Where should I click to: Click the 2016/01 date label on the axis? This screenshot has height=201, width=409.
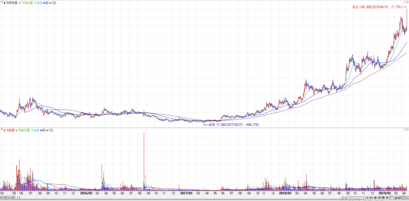pos(86,193)
